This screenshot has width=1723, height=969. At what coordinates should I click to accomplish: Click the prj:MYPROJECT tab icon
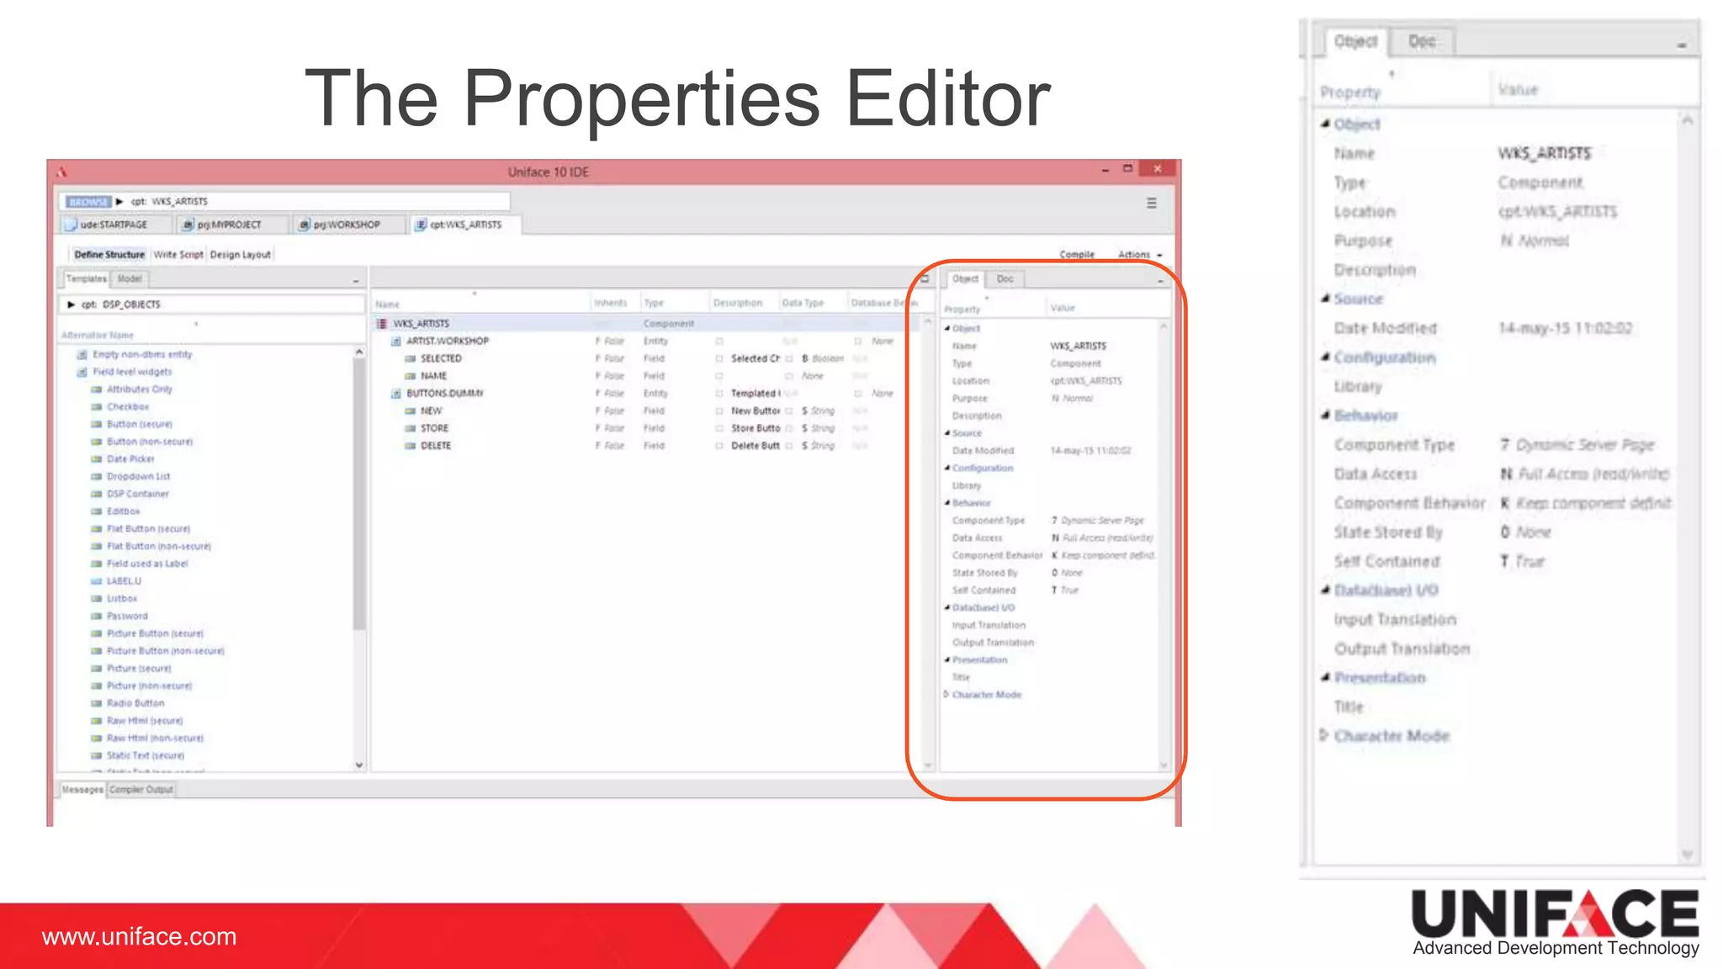(188, 225)
